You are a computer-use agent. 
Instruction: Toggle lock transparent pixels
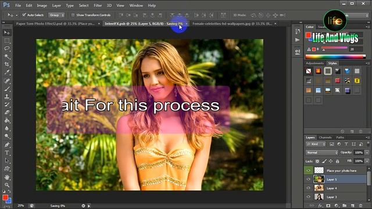(x=317, y=161)
